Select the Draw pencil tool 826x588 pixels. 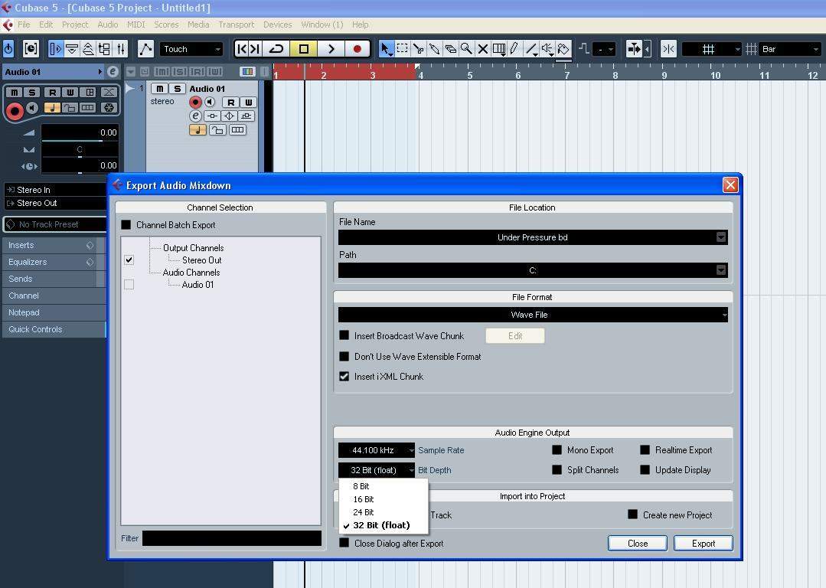coord(515,49)
